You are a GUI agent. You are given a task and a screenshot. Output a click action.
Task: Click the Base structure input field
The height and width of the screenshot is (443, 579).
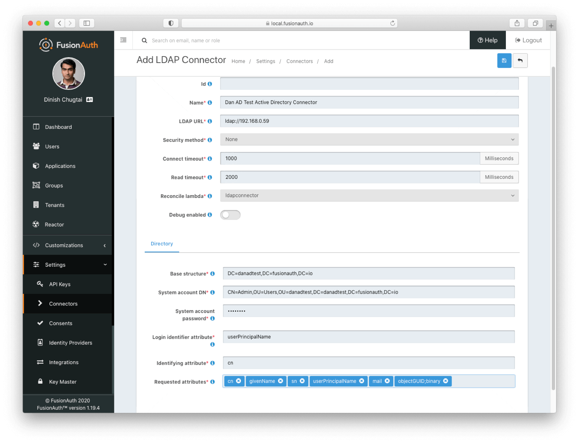pyautogui.click(x=369, y=273)
